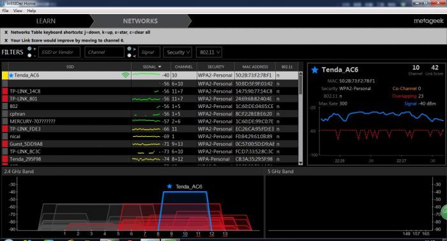Select the TP-LINK_8C3C network row

150,152
